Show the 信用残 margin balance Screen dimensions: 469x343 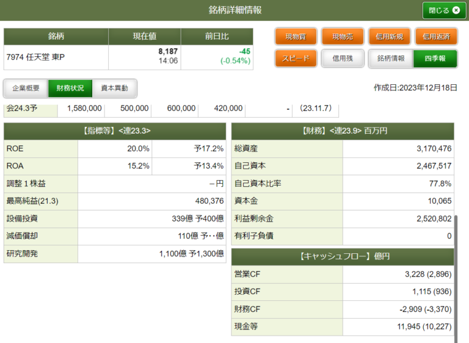tap(343, 59)
